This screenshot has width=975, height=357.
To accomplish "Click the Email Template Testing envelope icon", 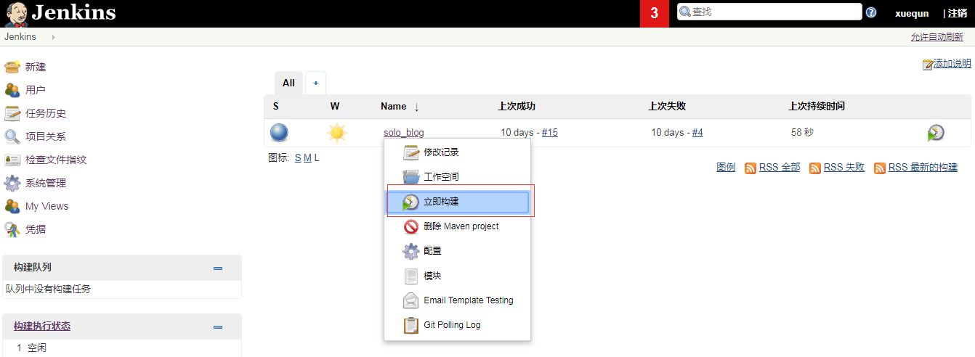I will coord(411,300).
